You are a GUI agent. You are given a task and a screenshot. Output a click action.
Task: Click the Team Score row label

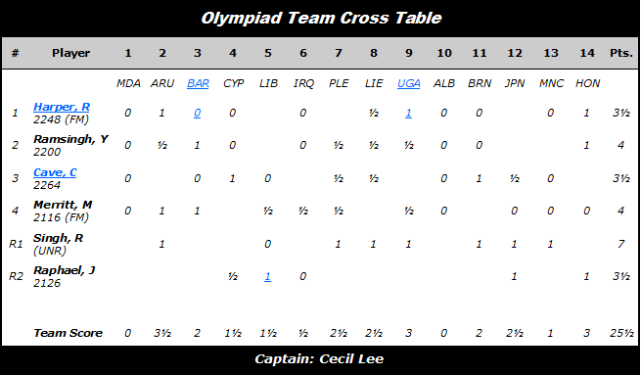(68, 333)
